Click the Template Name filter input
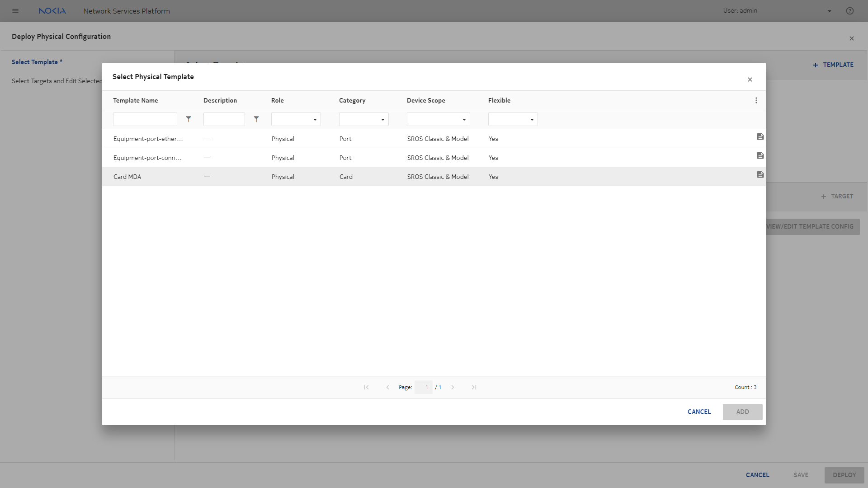Screen dimensions: 868x488 (x=145, y=119)
